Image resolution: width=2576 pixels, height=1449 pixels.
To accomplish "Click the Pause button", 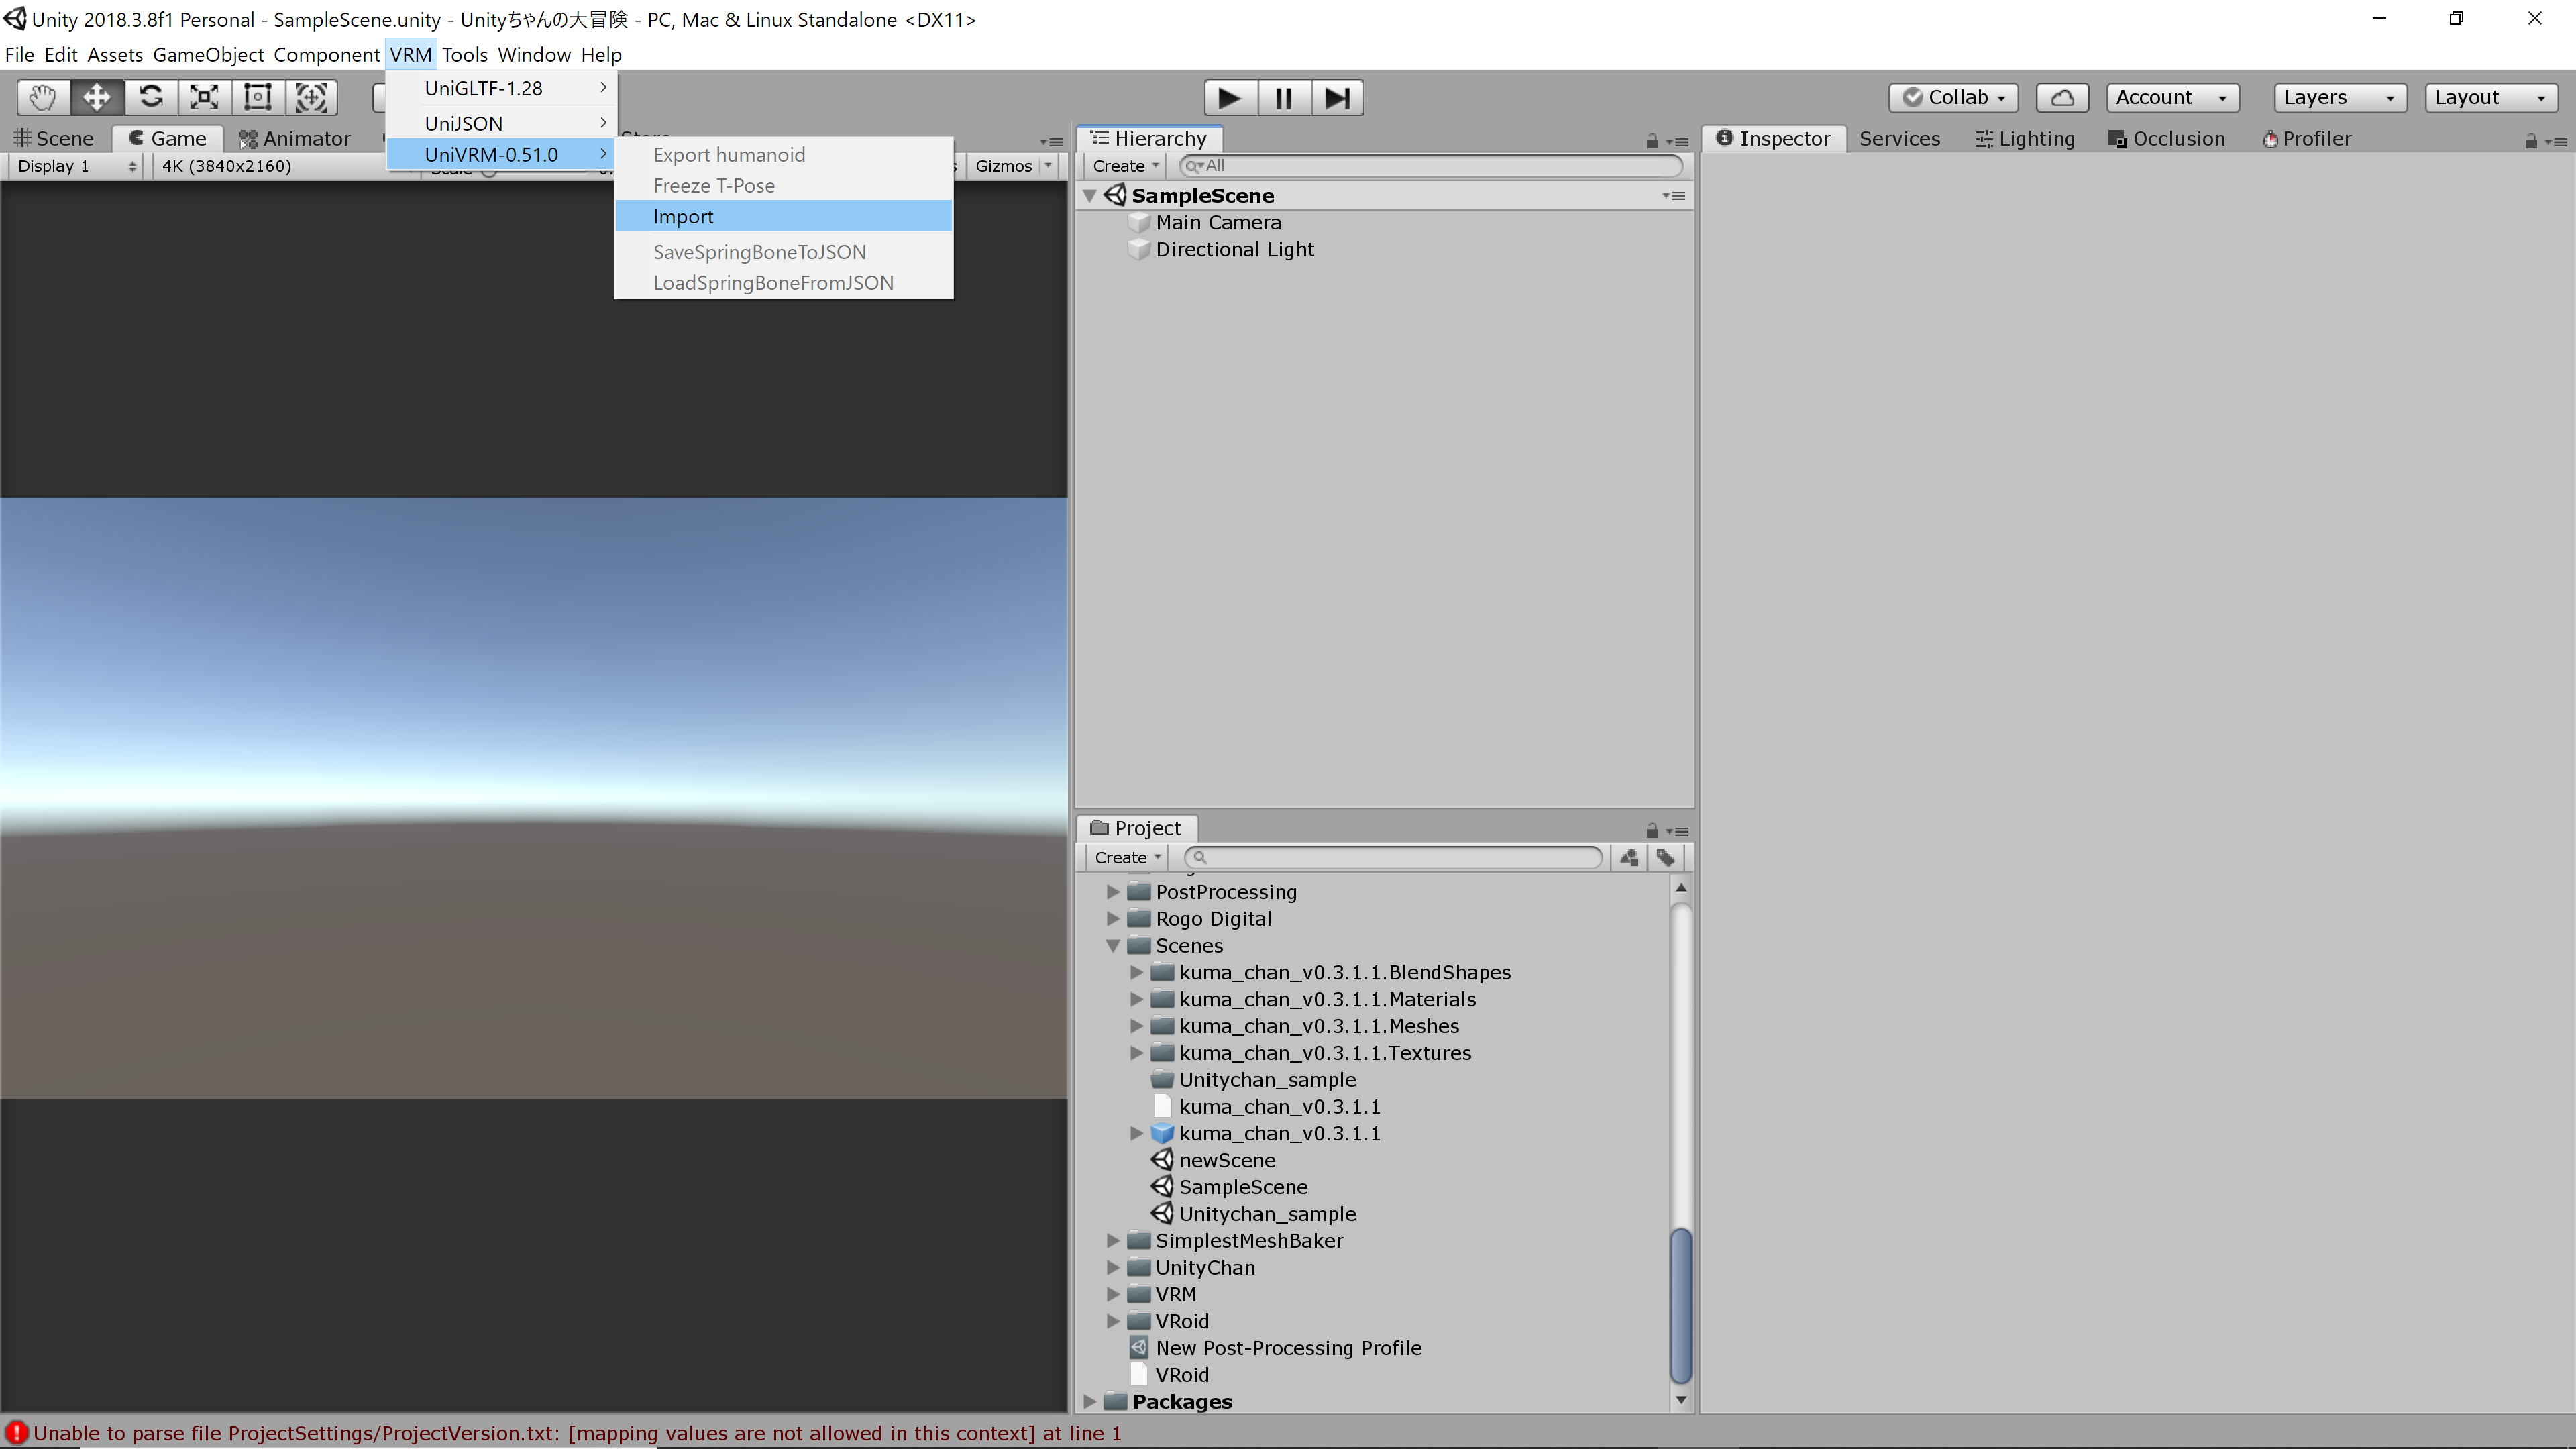I will tap(1284, 98).
